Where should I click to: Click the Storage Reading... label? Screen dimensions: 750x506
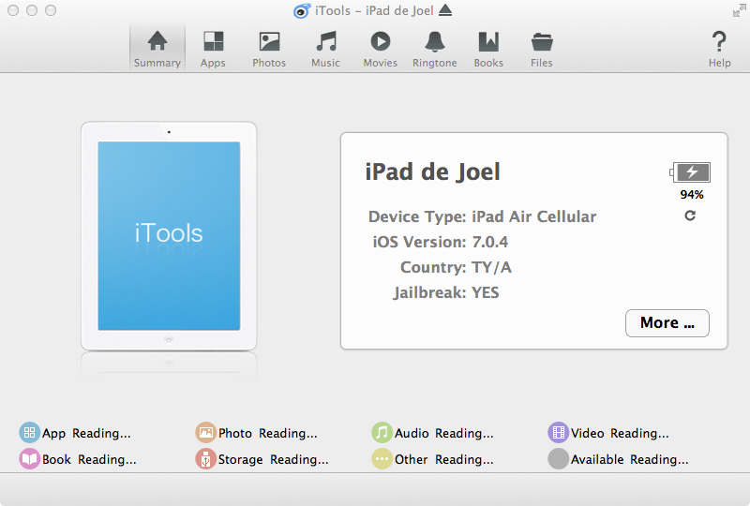coord(274,459)
